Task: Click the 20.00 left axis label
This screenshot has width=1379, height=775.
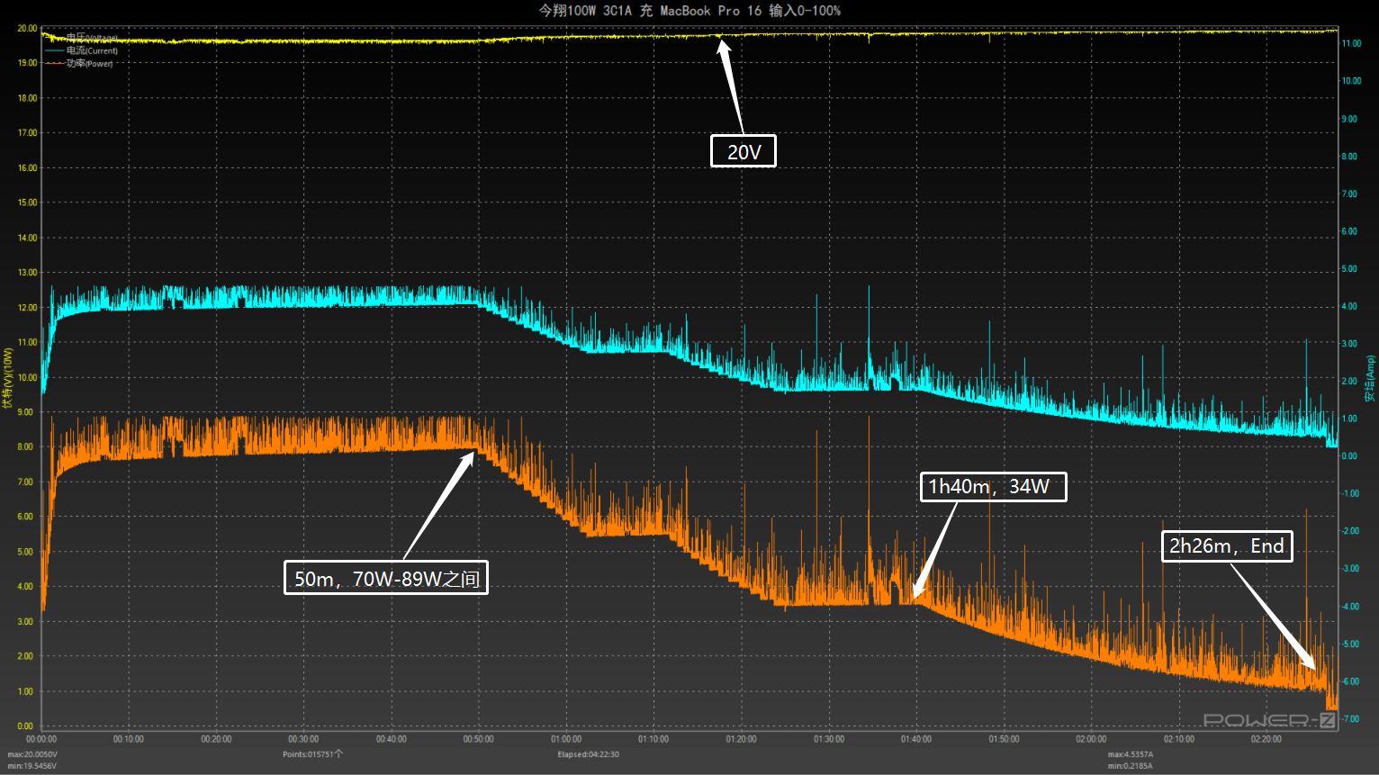Action: 27,28
